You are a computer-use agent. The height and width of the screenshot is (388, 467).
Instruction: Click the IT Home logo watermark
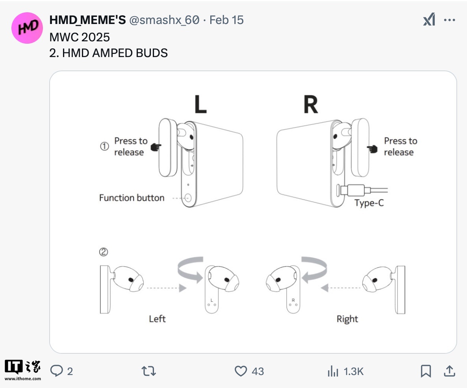point(22,366)
